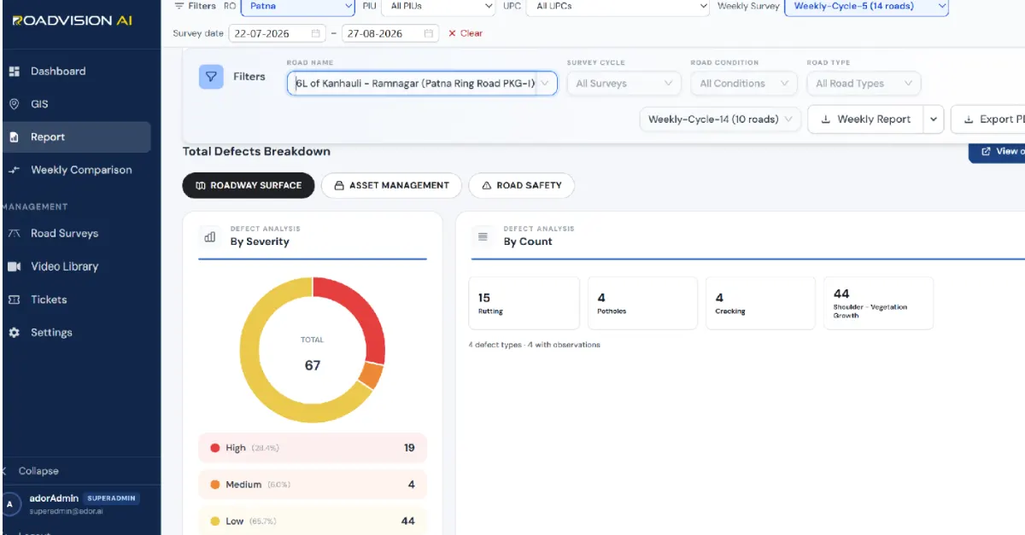
Task: Open the PIU dropdown showing All PIUs
Action: point(438,7)
